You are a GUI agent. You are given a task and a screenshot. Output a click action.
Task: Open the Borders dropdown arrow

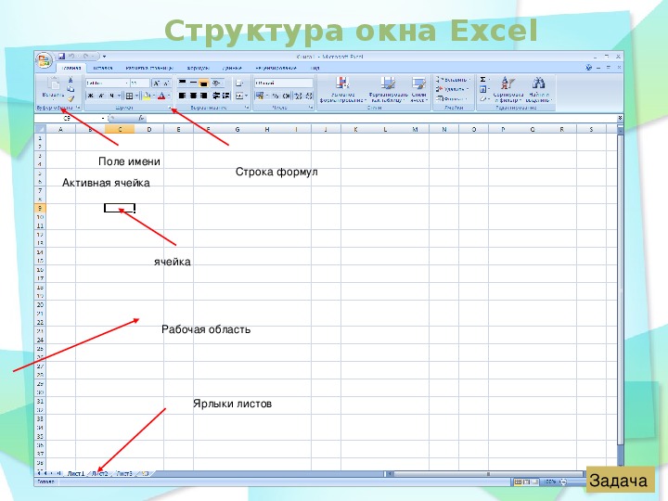pos(136,96)
